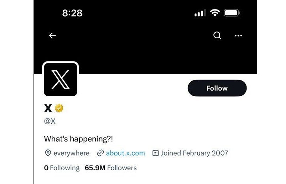
Task: Tap the "Joined February 2007" text
Action: 194,153
